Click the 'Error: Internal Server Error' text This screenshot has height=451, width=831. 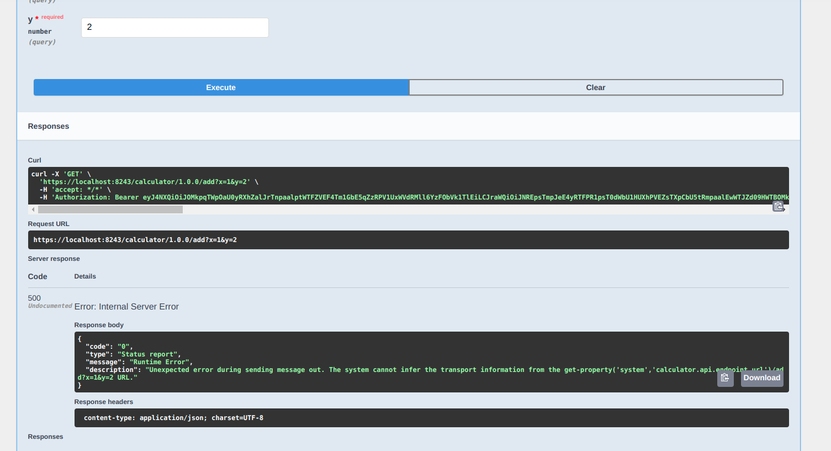pos(126,307)
